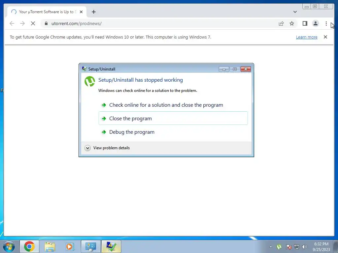Open network status tray icon
The height and width of the screenshot is (253, 338).
point(297,247)
